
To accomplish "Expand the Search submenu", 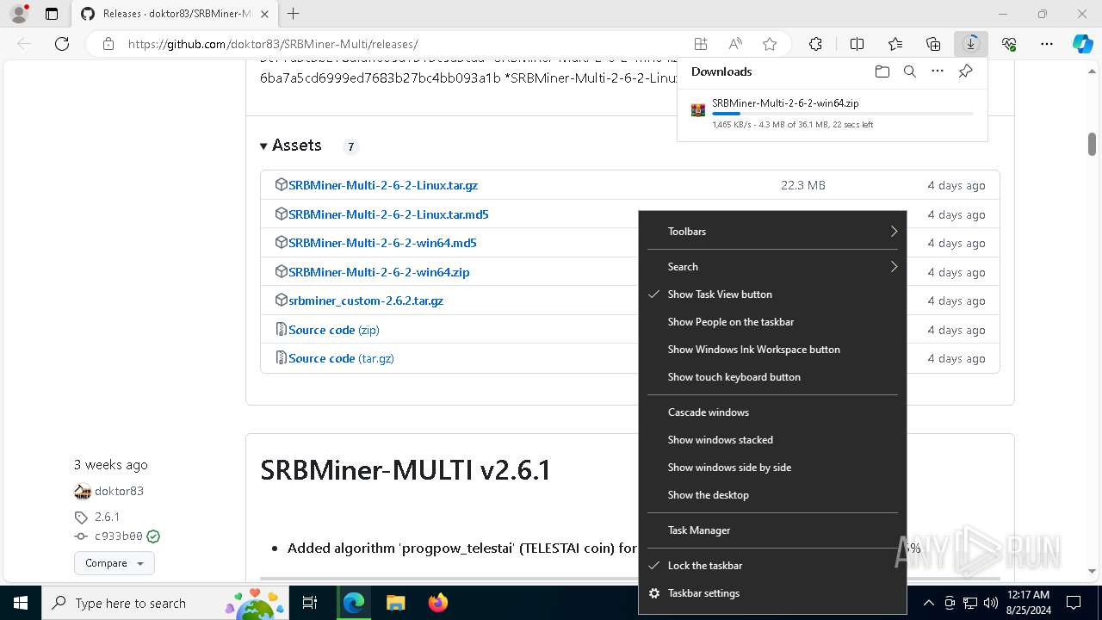I will [x=772, y=267].
